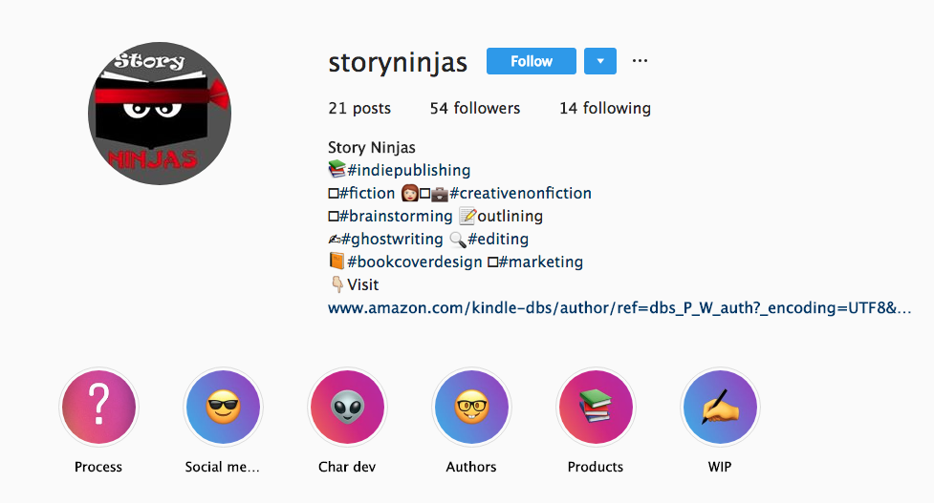Viewport: 934px width, 503px height.
Task: Click the #marketing hashtag
Action: pos(541,262)
